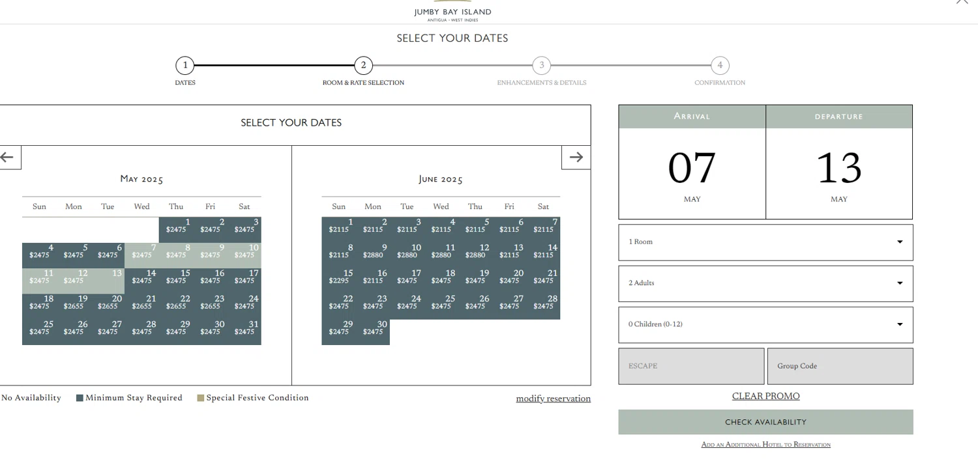Open the 0 Children (0-12) dropdown
This screenshot has height=474, width=978.
[x=765, y=325]
